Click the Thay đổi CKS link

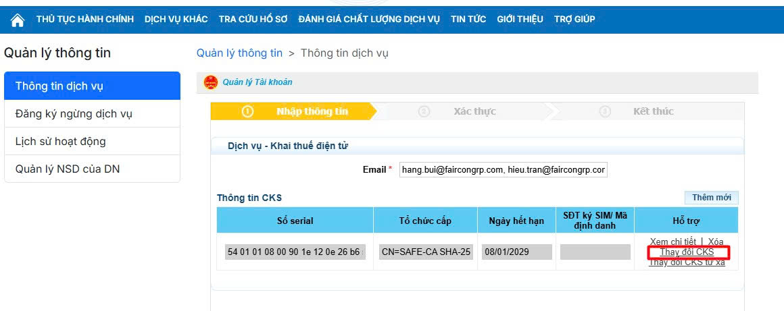pos(687,252)
